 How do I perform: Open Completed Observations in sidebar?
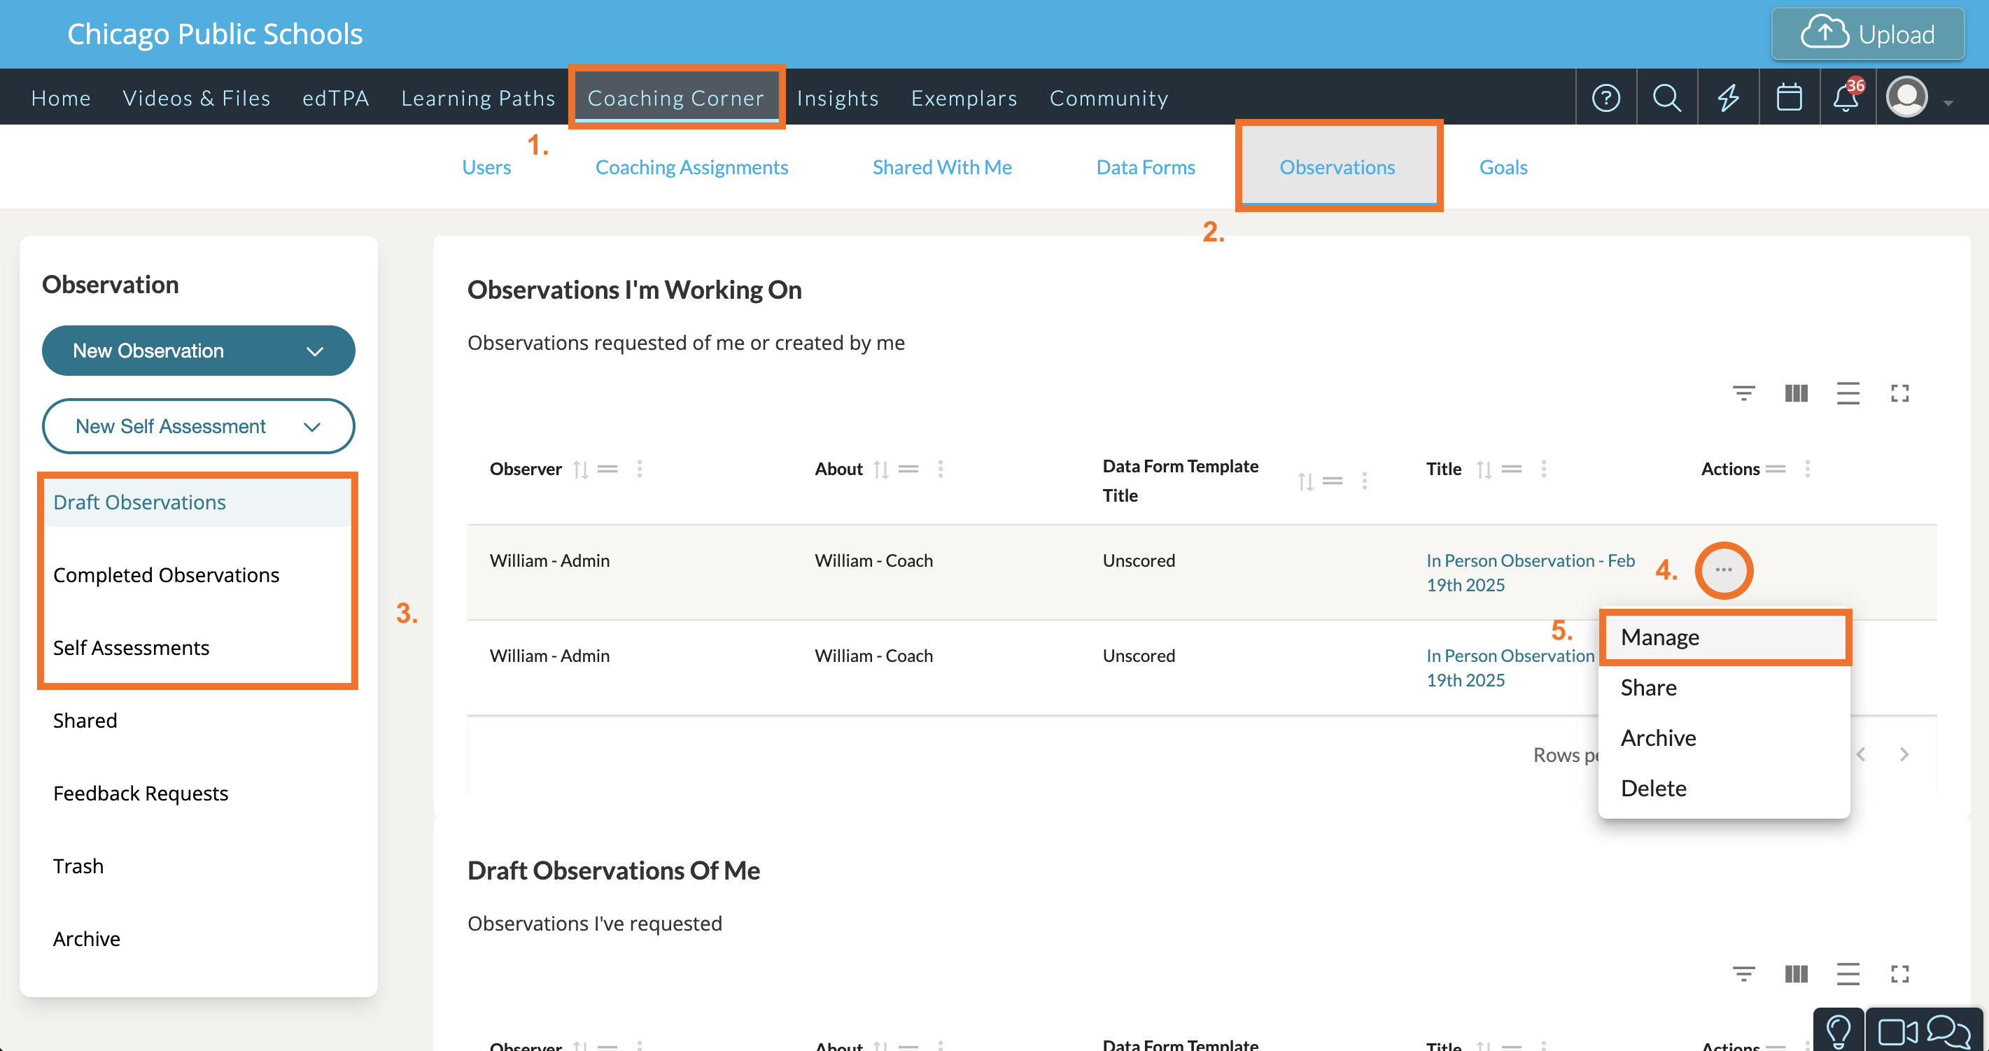(166, 574)
